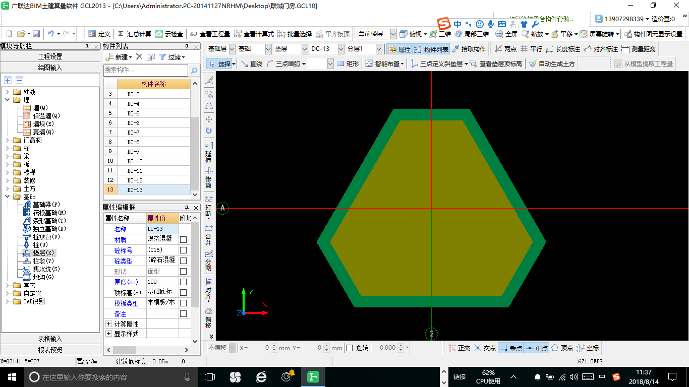Image resolution: width=689 pixels, height=387 pixels.
Task: Save the project with the disk icon
Action: [x=36, y=34]
